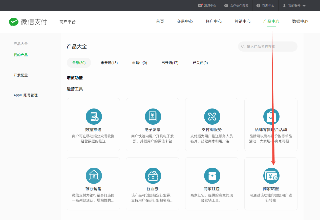Open 产品大全 in the sidebar
320x220 pixels.
tap(21, 44)
